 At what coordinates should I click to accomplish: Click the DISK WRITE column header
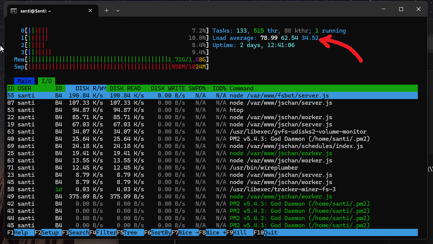(x=168, y=88)
